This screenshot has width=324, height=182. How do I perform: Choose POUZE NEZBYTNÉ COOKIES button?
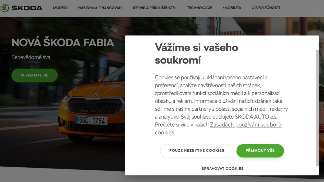pos(197,150)
